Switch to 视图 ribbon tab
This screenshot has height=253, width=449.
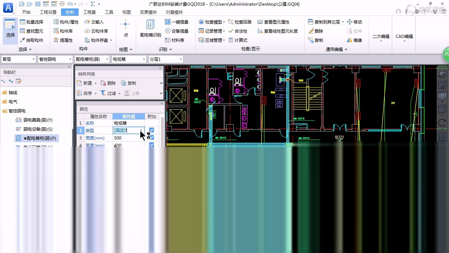point(126,12)
